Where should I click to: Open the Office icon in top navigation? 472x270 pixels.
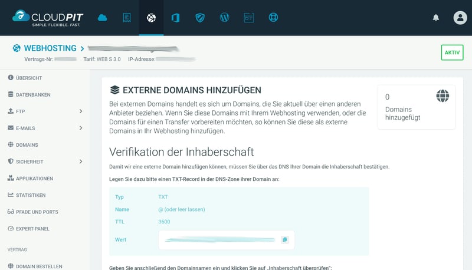point(175,18)
